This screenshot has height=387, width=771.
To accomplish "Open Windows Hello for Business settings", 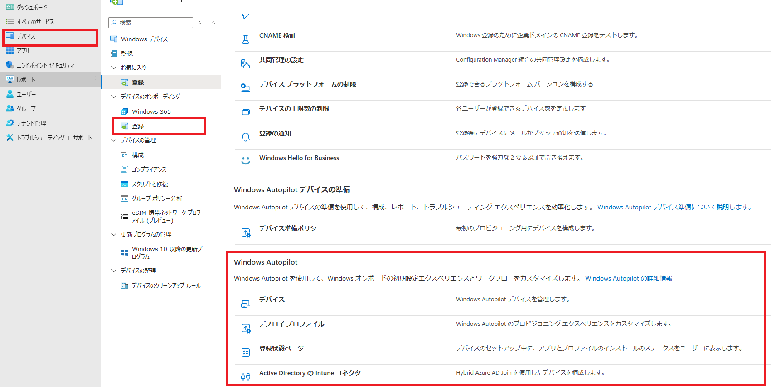I will 299,158.
